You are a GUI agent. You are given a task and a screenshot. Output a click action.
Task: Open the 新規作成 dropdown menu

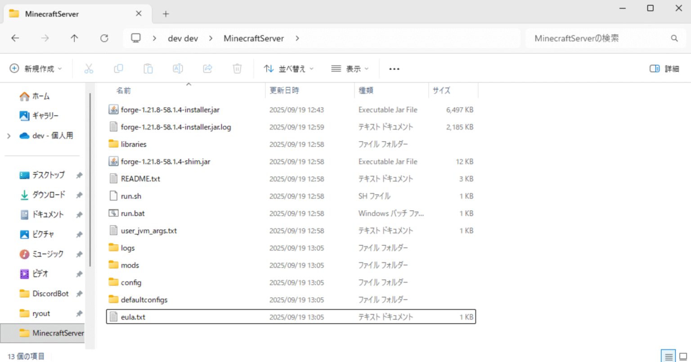[36, 69]
